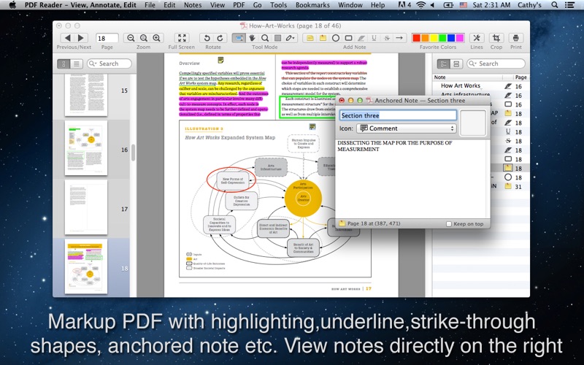Image resolution: width=584 pixels, height=365 pixels.
Task: Click the zoom in magnifier button
Action: point(157,38)
